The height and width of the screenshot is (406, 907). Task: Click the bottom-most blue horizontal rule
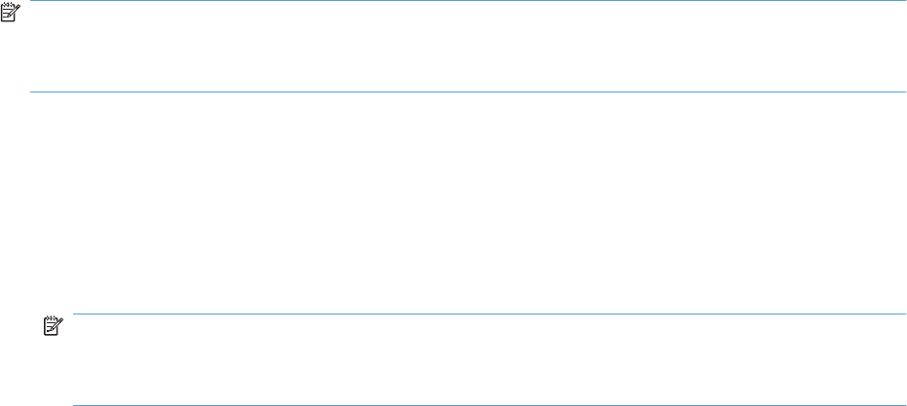pyautogui.click(x=489, y=405)
